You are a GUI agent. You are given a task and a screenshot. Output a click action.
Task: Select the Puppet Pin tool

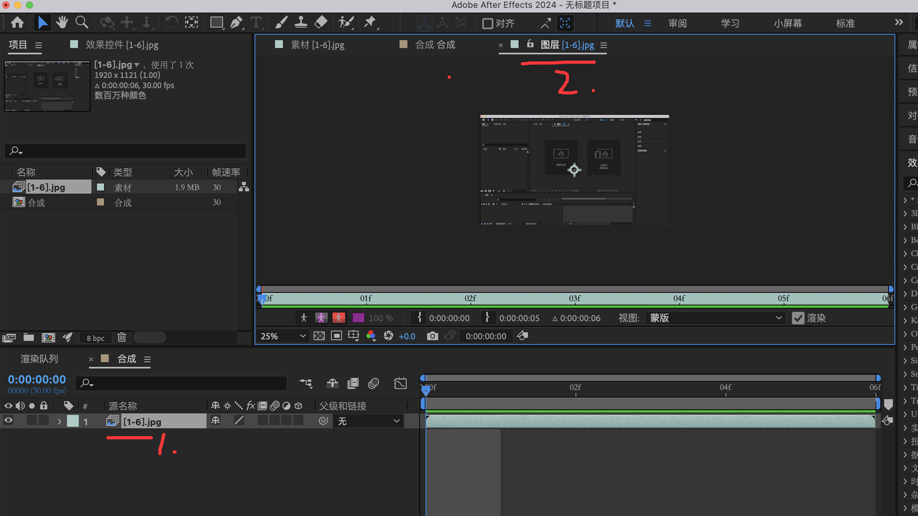370,22
